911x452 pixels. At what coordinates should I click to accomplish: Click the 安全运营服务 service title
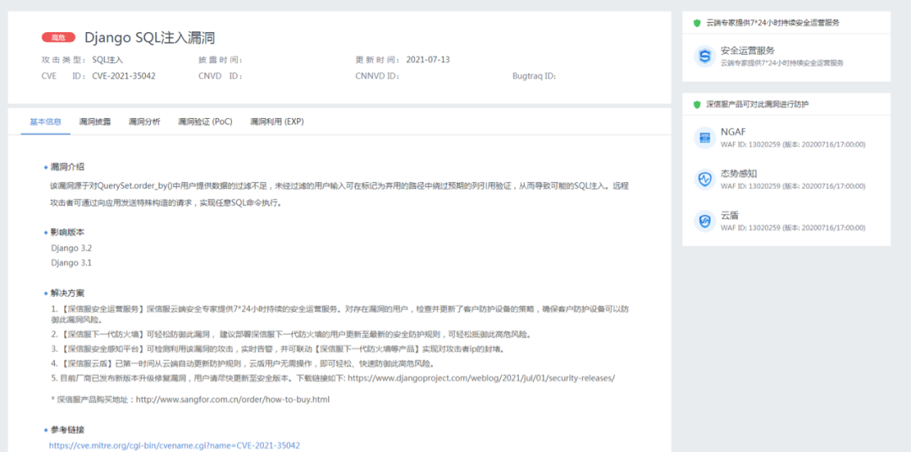(x=747, y=51)
